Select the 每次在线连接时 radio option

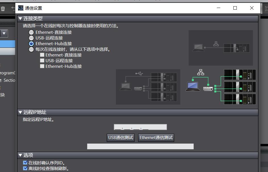click(x=31, y=49)
